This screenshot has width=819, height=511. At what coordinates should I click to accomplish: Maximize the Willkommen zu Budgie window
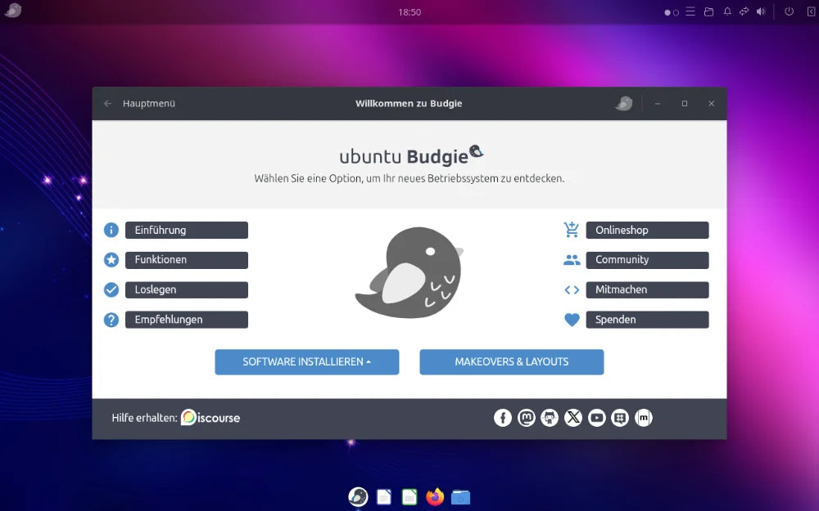point(684,104)
